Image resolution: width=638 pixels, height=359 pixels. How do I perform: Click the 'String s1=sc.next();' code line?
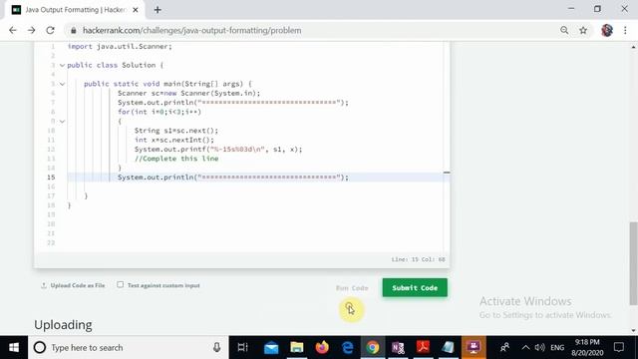point(176,131)
